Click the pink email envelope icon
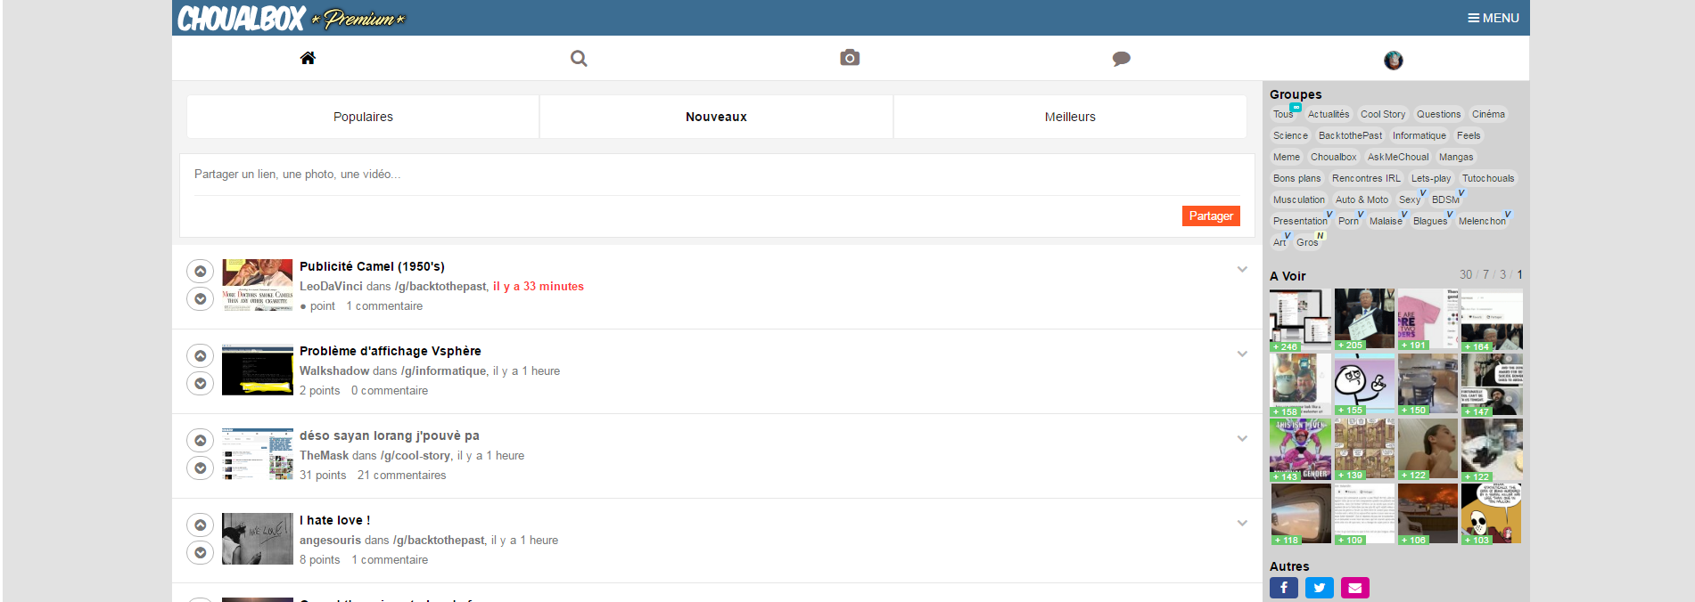 click(x=1354, y=588)
